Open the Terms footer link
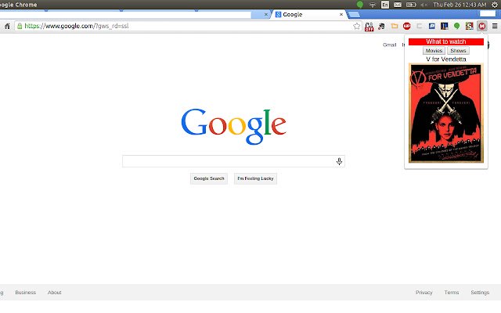The height and width of the screenshot is (313, 501). click(452, 293)
